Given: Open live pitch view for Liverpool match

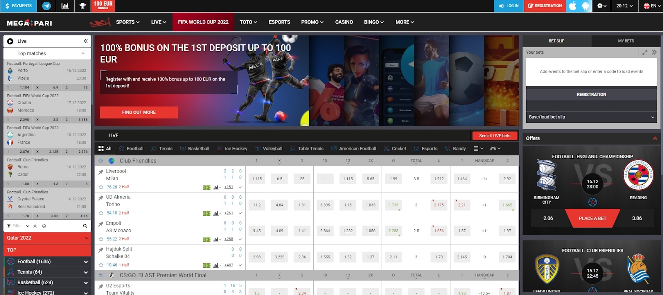Looking at the screenshot, I should click(206, 188).
